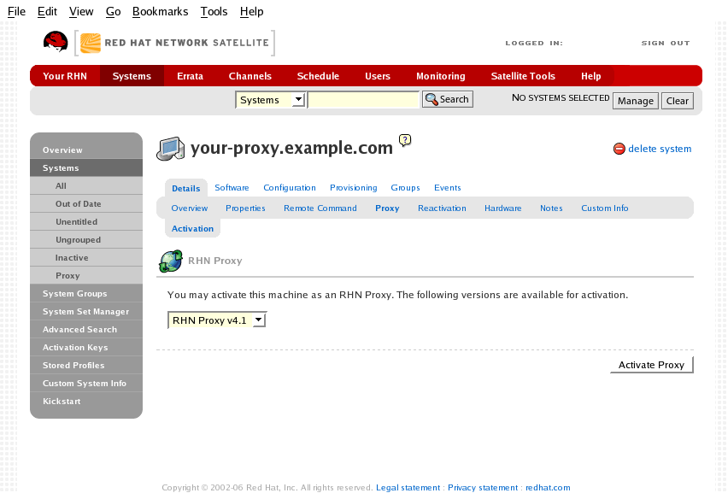This screenshot has height=493, width=728.
Task: Open the File menu
Action: [17, 12]
